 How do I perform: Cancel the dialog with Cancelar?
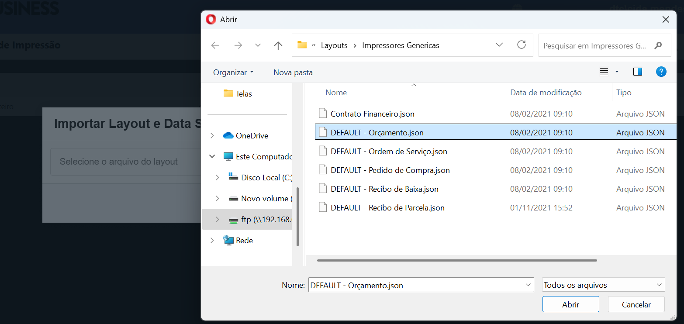tap(636, 304)
